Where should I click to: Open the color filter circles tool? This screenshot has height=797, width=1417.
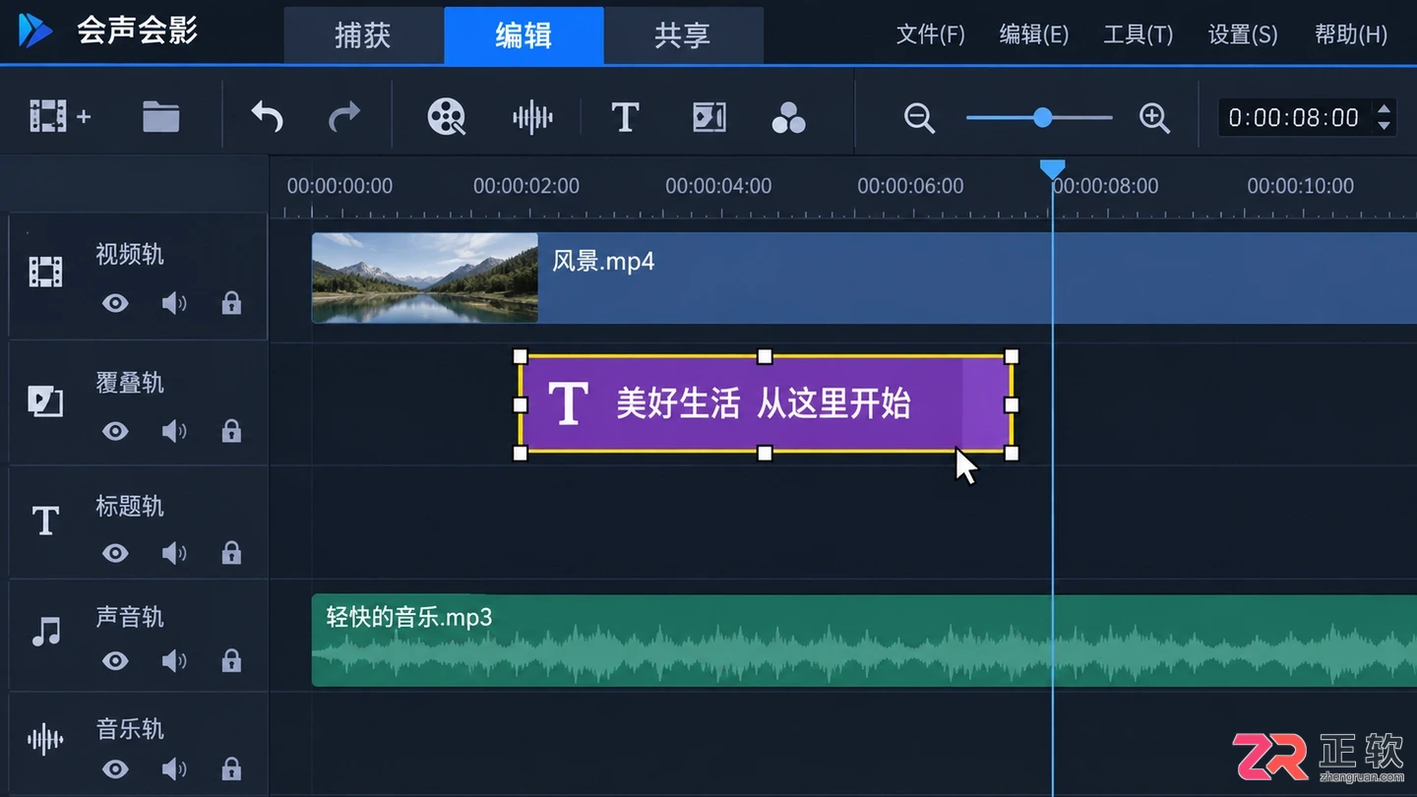pyautogui.click(x=788, y=117)
